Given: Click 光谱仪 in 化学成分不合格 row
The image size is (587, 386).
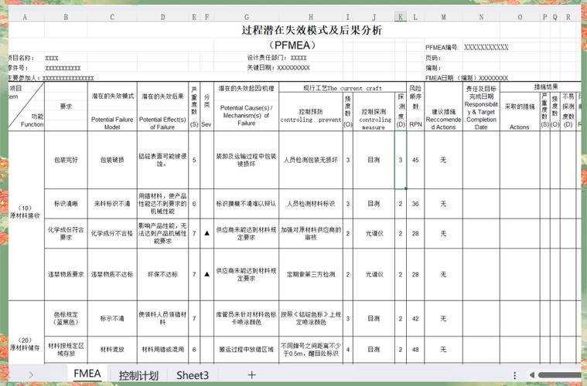Looking at the screenshot, I should point(374,234).
